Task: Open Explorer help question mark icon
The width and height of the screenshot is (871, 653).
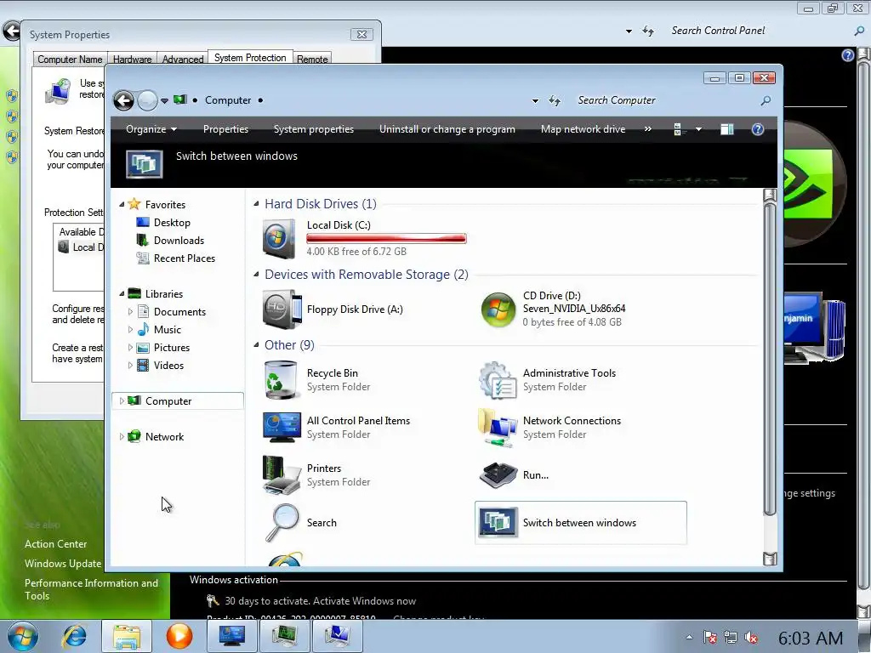Action: [758, 129]
